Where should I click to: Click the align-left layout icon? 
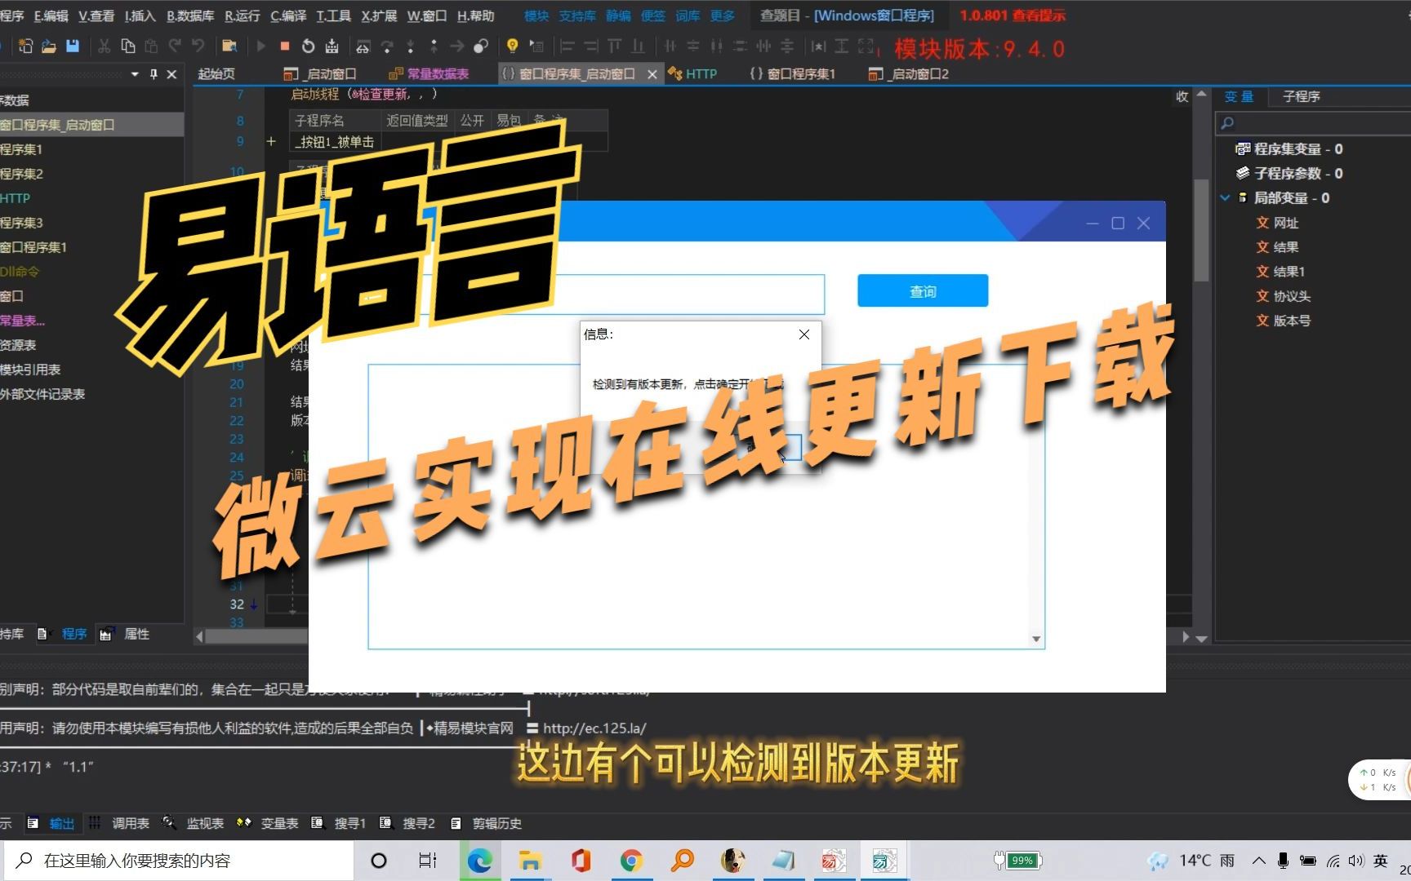tap(568, 46)
